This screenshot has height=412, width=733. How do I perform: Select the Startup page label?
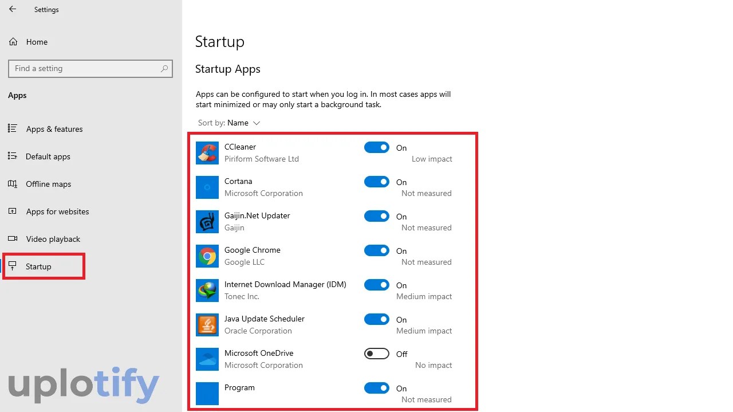point(38,266)
